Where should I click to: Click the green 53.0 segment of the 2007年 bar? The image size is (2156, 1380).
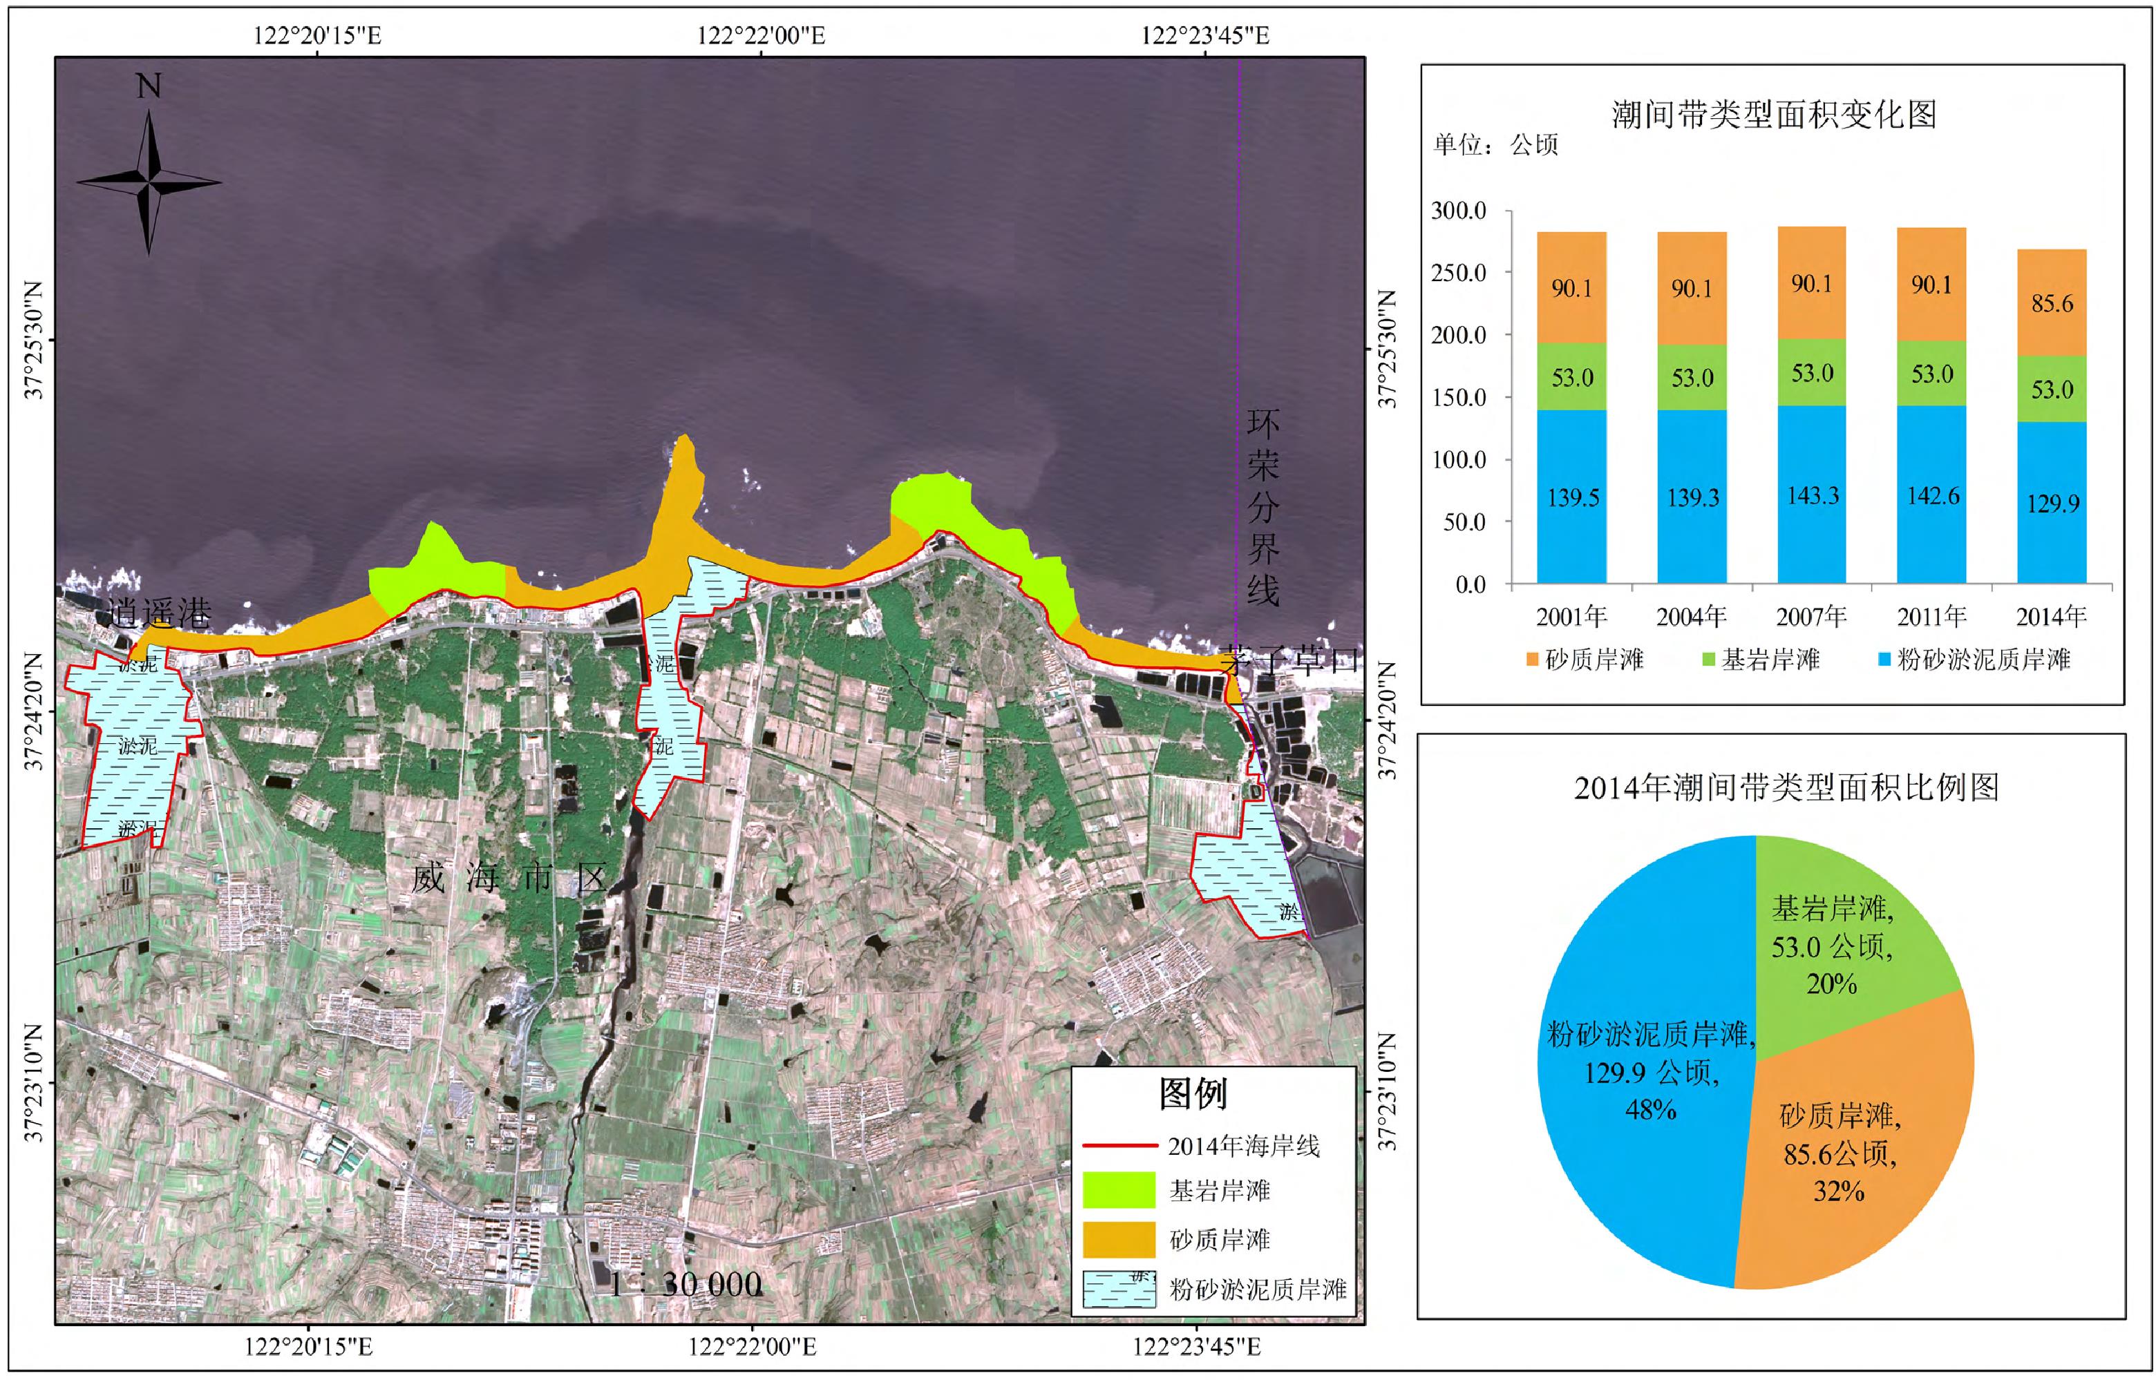[x=1812, y=373]
